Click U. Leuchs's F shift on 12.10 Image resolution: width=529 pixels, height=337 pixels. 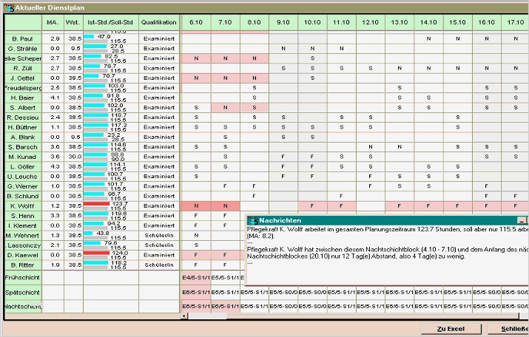pos(370,176)
